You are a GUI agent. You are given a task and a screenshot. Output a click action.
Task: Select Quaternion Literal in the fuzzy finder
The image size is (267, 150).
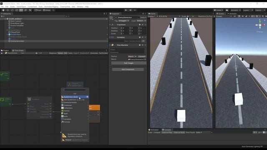[x=75, y=97]
